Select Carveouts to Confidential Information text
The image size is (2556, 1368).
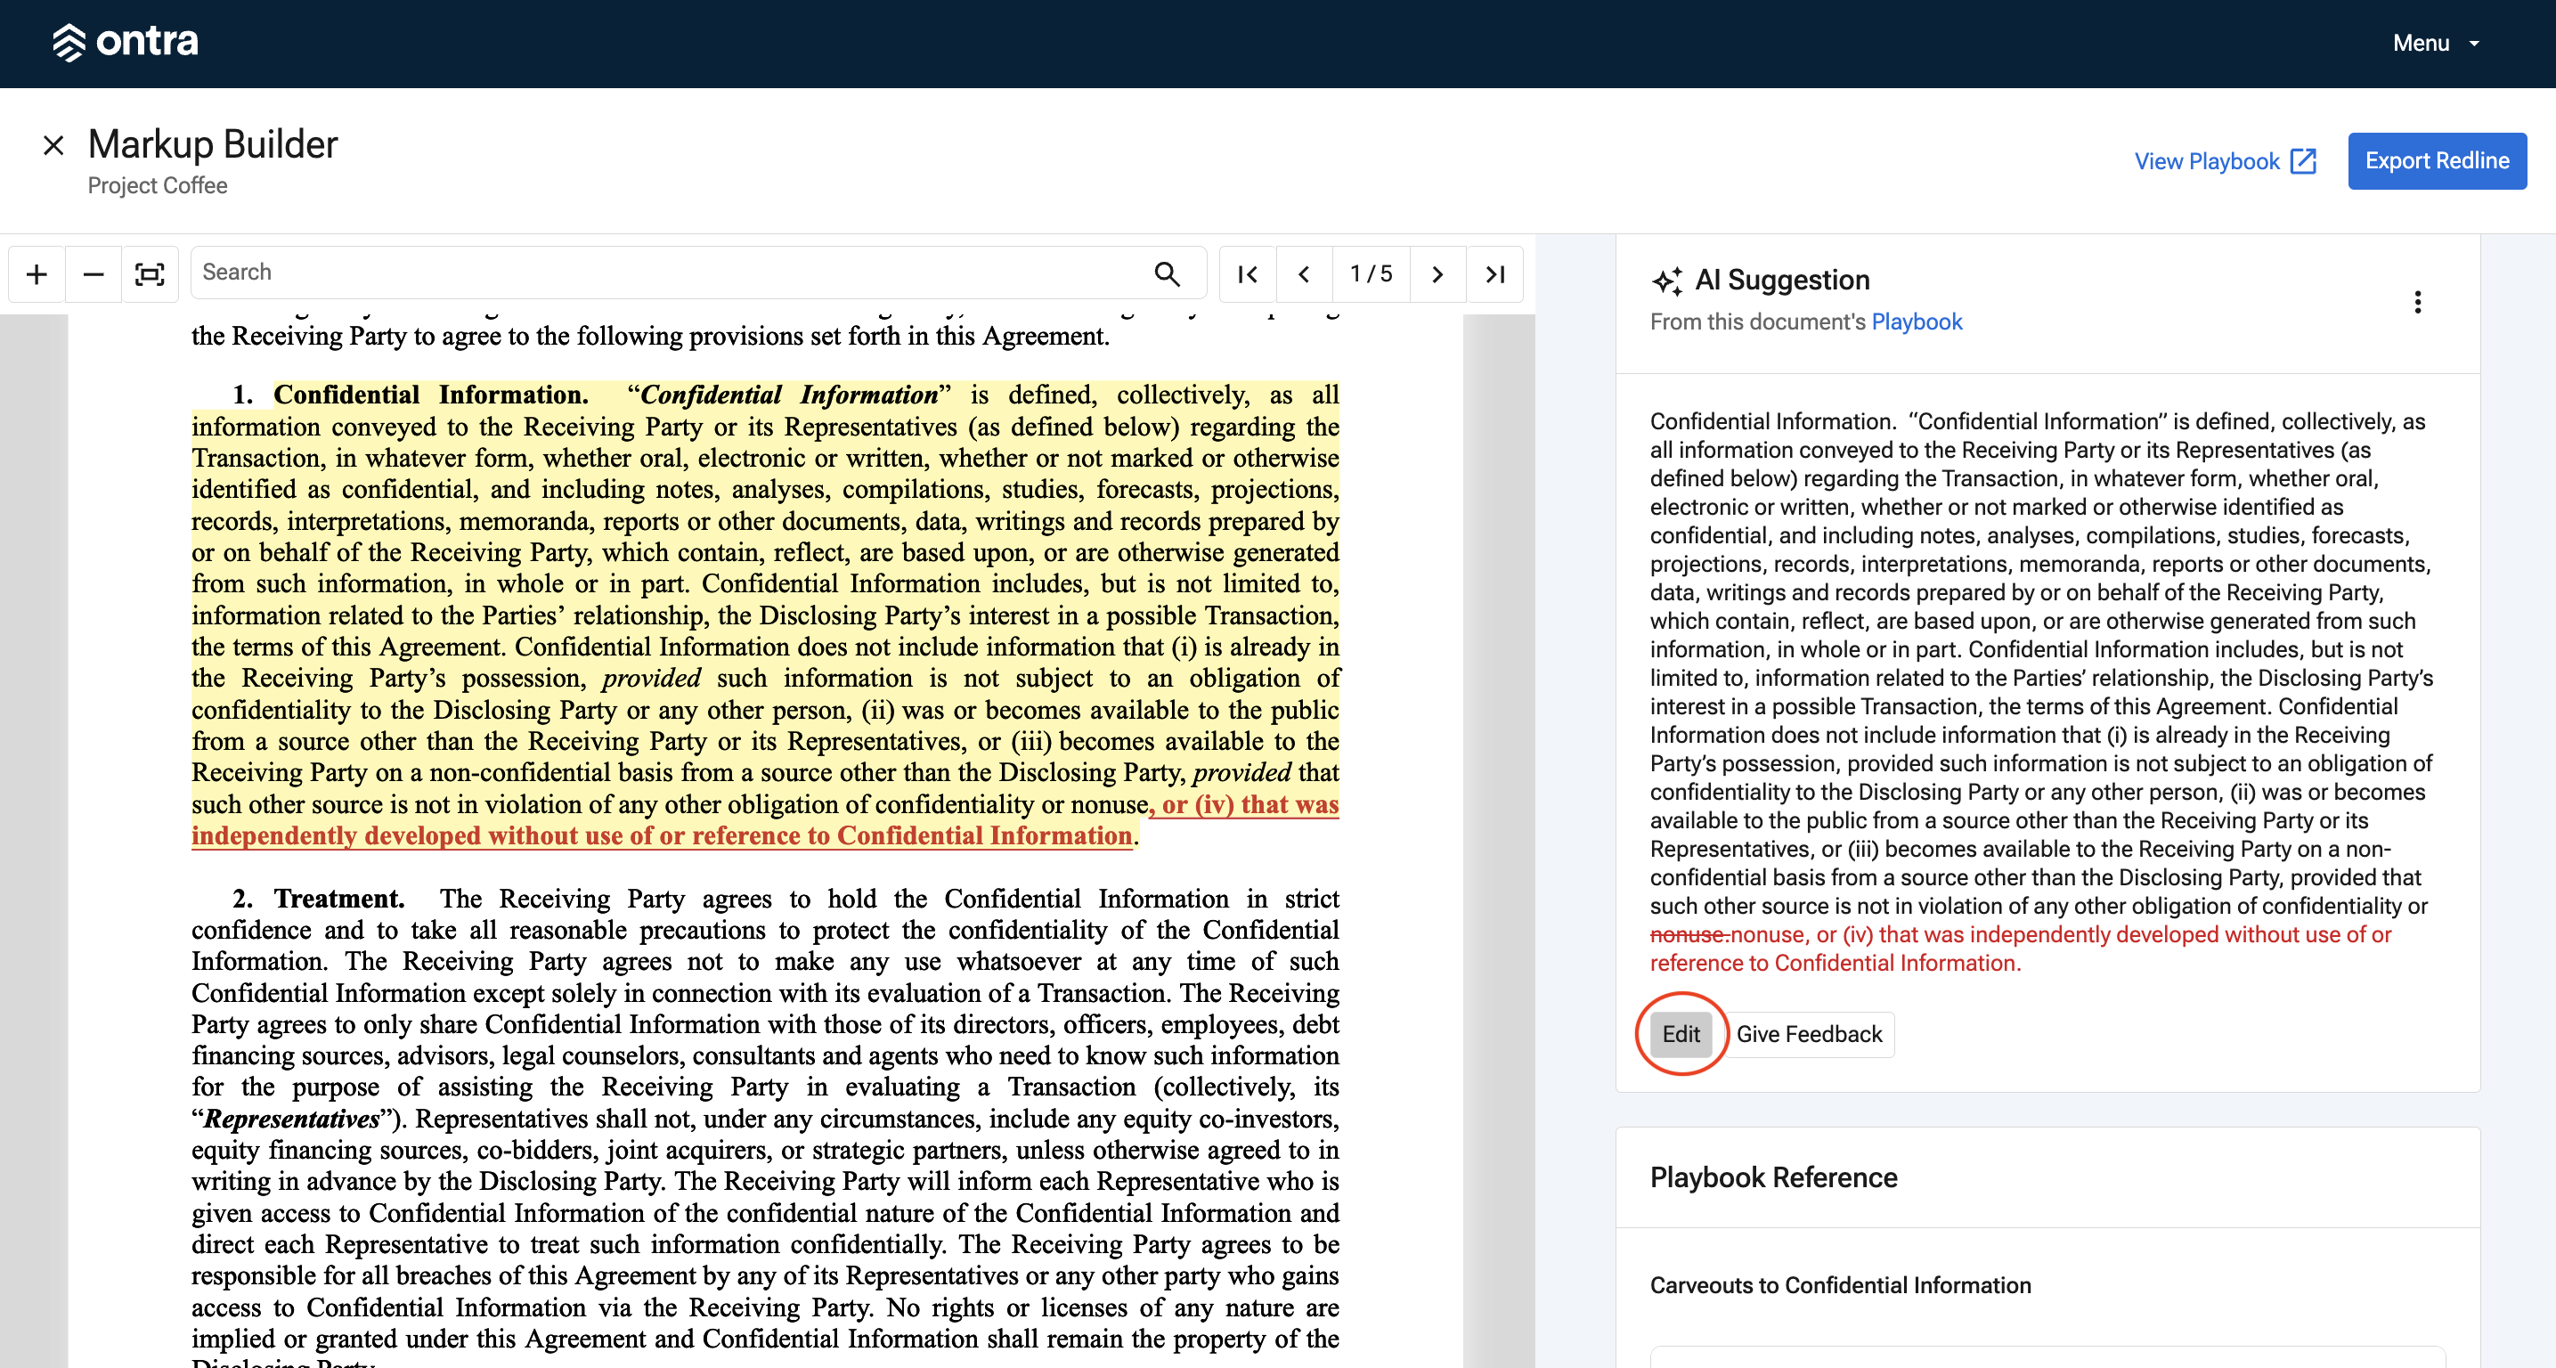[x=1840, y=1284]
